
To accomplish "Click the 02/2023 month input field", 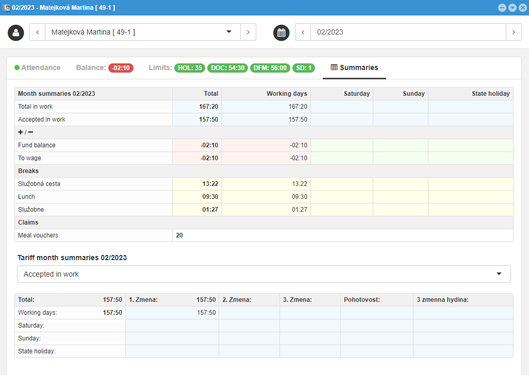I will pyautogui.click(x=407, y=32).
